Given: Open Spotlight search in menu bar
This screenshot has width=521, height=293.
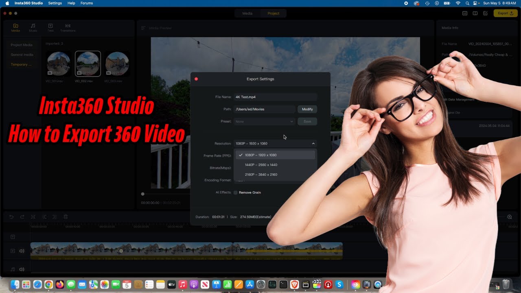Looking at the screenshot, I should [x=467, y=3].
